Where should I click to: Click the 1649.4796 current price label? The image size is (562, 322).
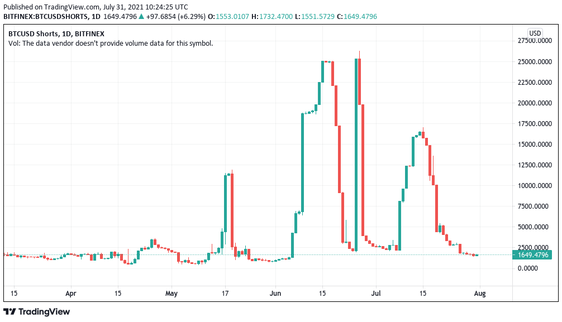tap(532, 255)
